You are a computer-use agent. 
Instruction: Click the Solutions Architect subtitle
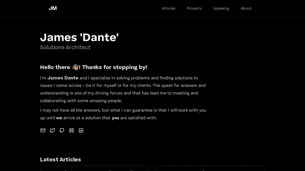65,47
